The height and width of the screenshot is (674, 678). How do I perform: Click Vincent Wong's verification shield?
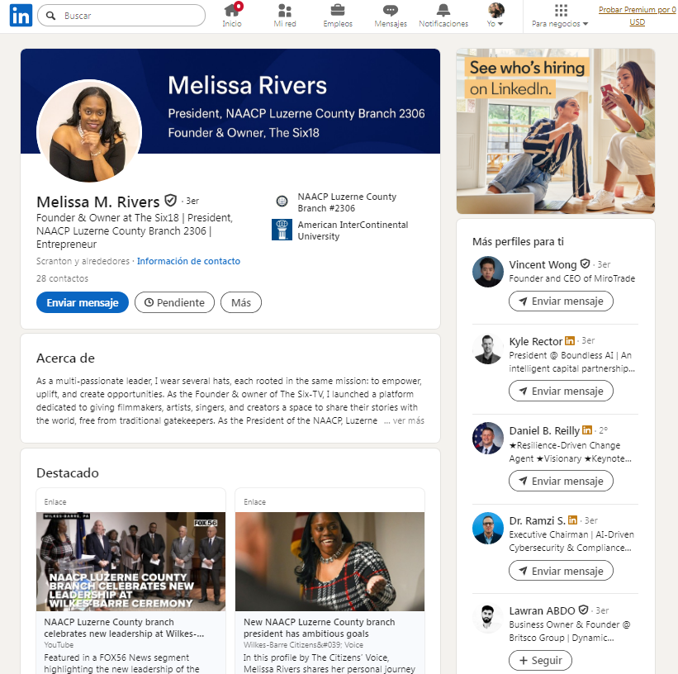coord(585,263)
